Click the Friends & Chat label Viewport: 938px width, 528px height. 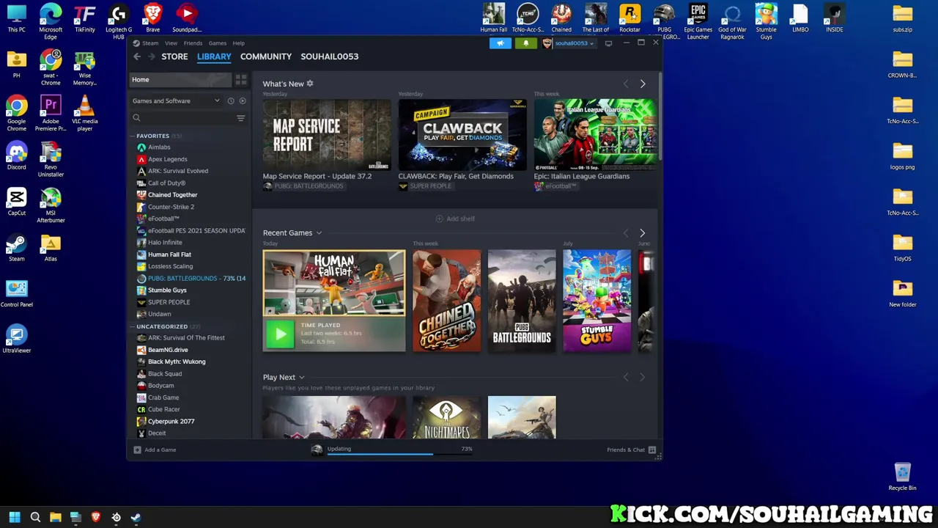coord(626,450)
